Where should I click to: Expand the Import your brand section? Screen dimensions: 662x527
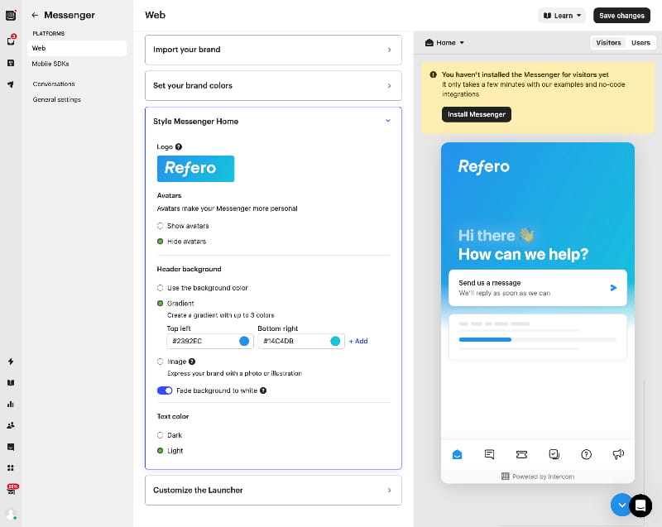click(273, 50)
